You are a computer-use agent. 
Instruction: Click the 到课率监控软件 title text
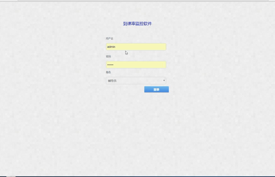click(137, 24)
